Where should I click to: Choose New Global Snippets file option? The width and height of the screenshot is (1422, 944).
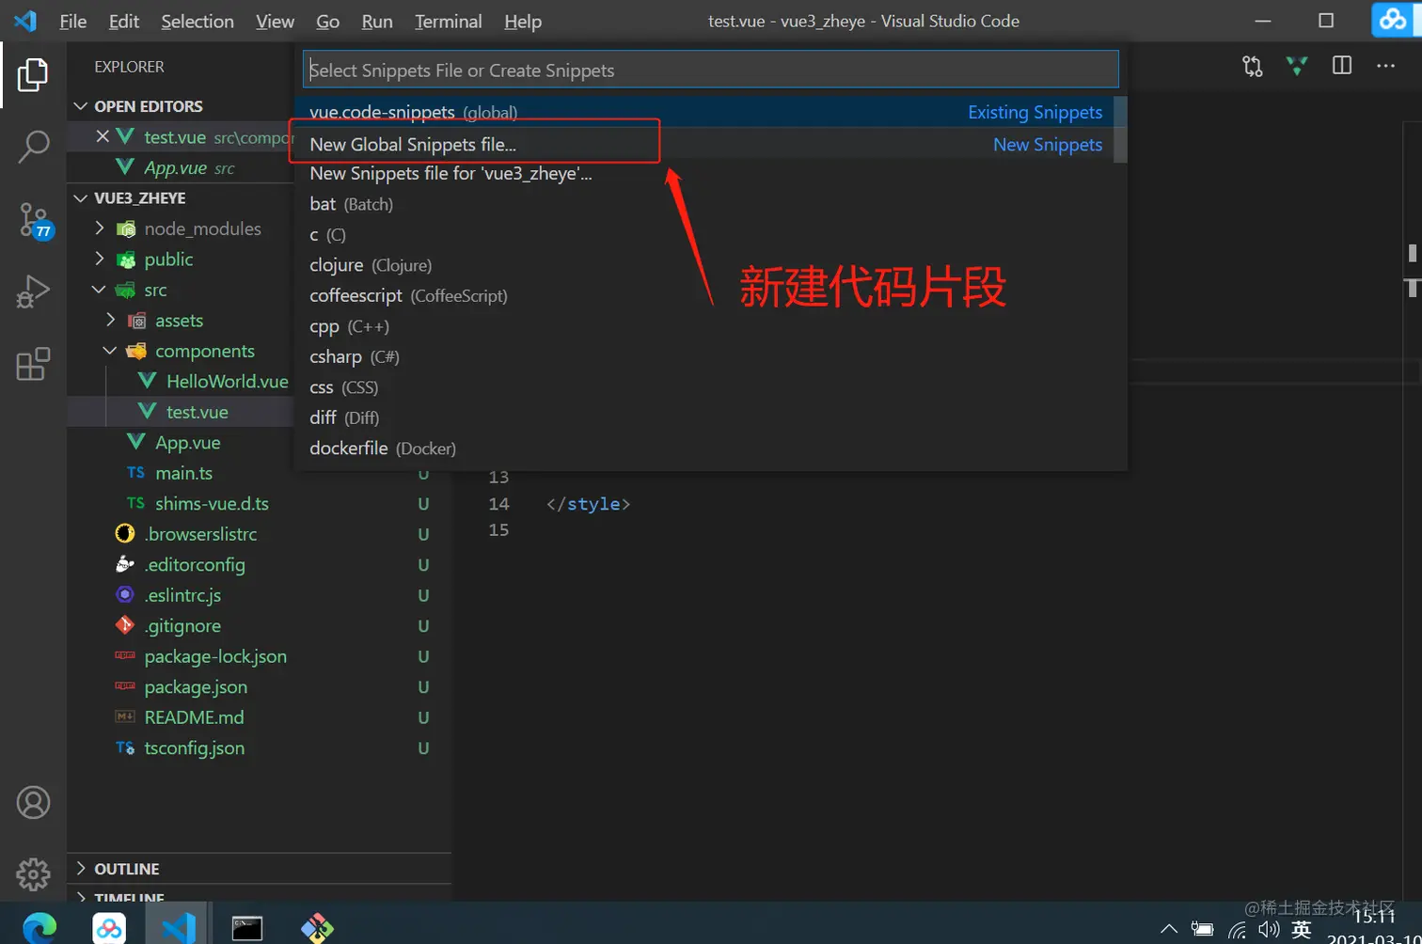[704, 144]
